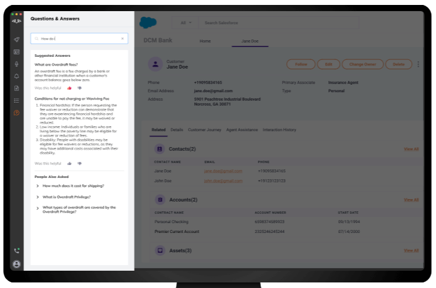Click the Salesforce cloud logo
Viewport: 436px width, 288px height.
tap(148, 22)
